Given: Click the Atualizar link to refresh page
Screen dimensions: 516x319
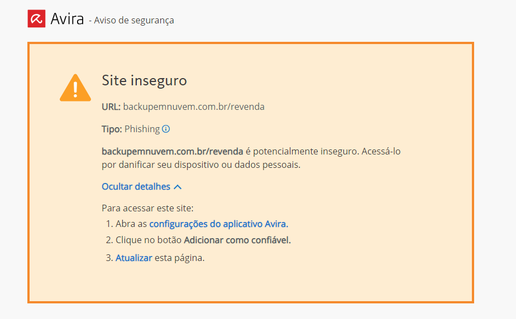Looking at the screenshot, I should [134, 258].
